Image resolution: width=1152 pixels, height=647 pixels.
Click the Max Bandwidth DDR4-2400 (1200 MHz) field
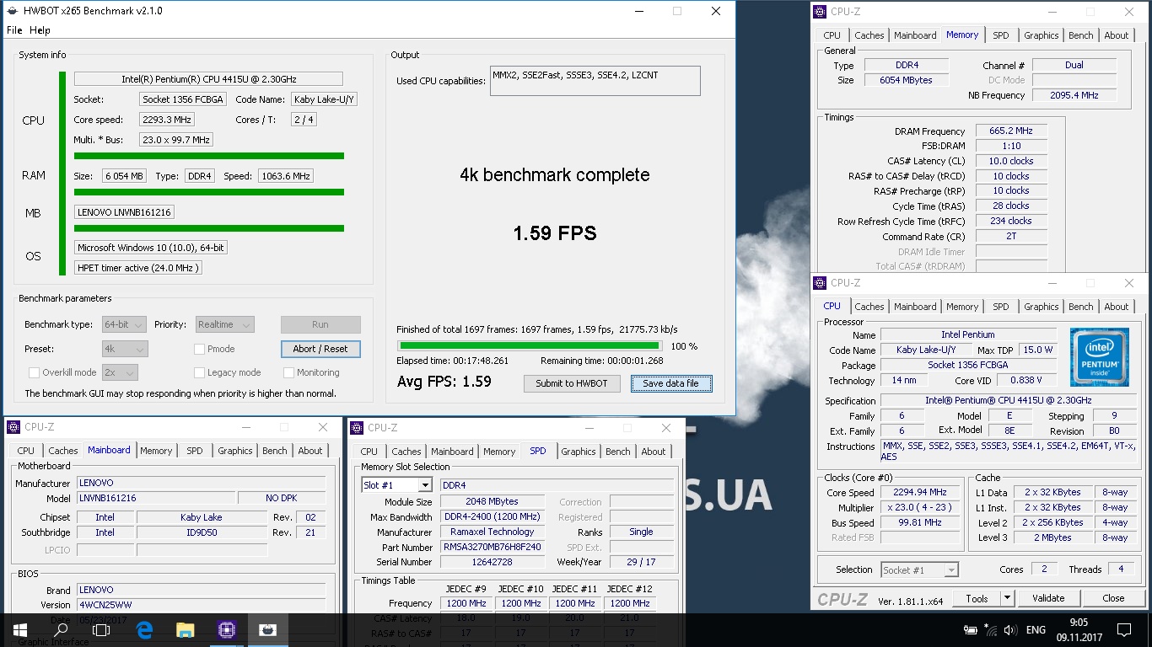click(x=493, y=517)
